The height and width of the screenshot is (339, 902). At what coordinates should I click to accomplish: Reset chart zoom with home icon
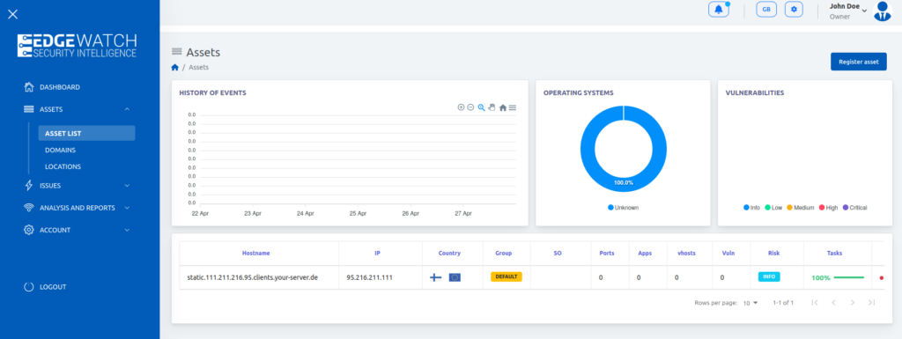click(503, 107)
